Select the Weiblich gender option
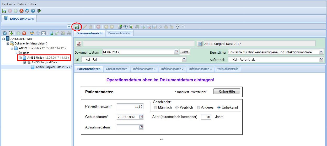The image size is (327, 146). click(177, 108)
